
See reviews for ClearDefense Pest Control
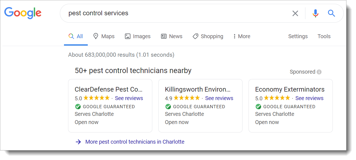click(129, 98)
